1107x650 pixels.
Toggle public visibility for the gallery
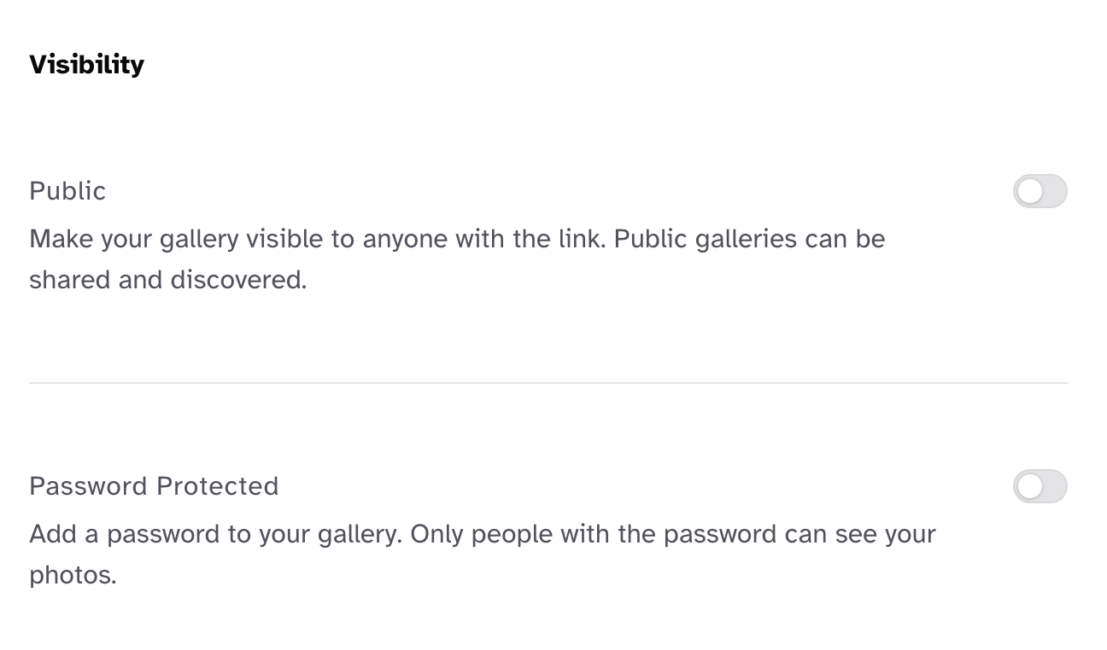click(x=1040, y=191)
